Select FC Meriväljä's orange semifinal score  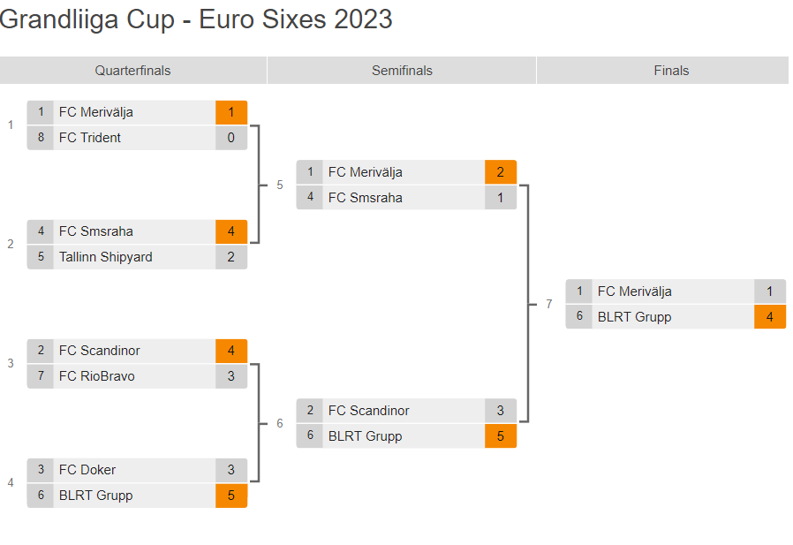tap(500, 172)
